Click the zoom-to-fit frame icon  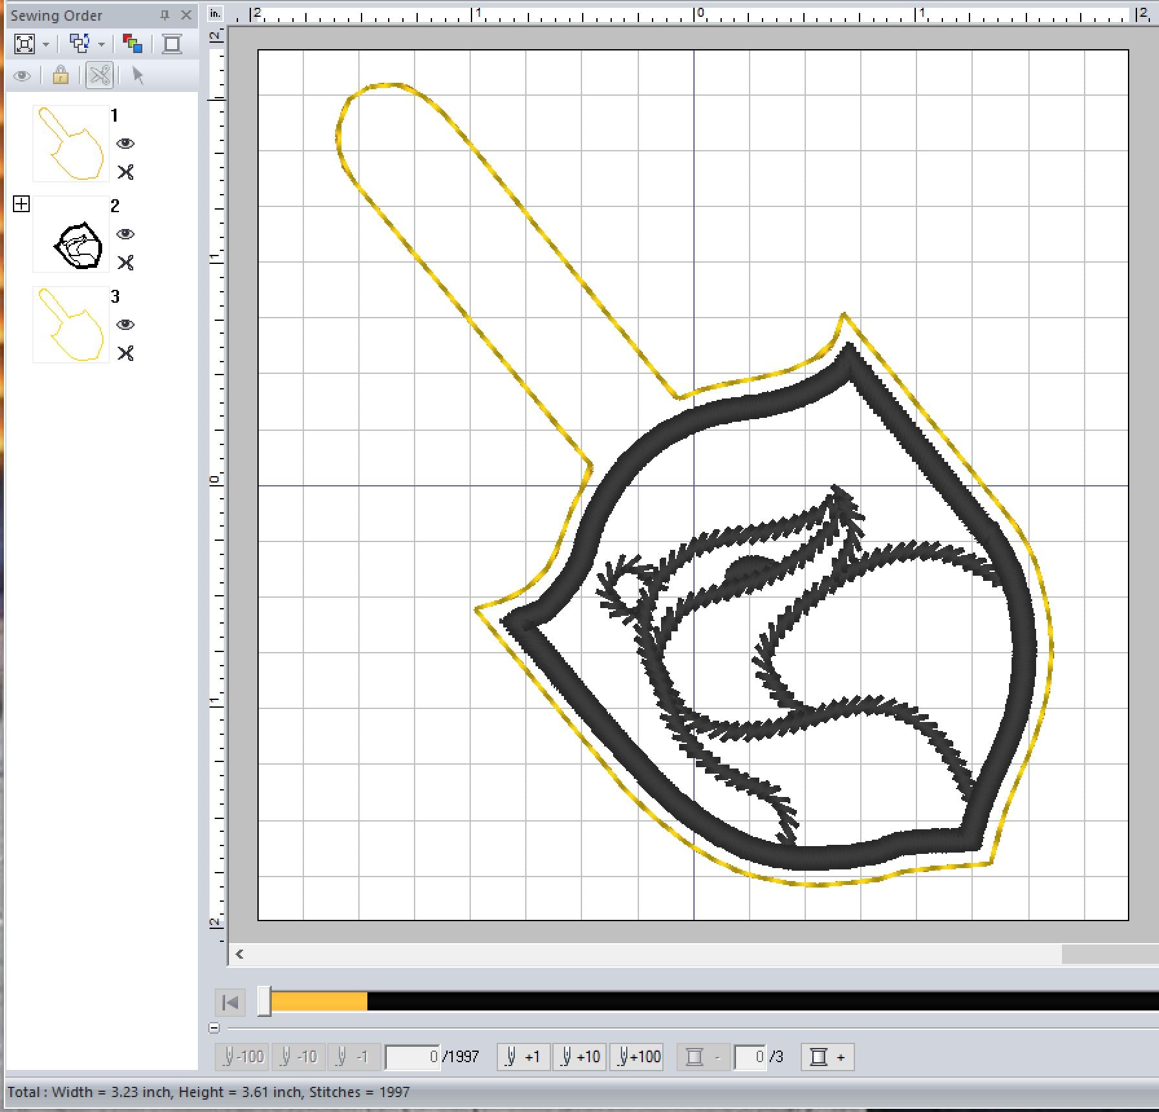(25, 44)
